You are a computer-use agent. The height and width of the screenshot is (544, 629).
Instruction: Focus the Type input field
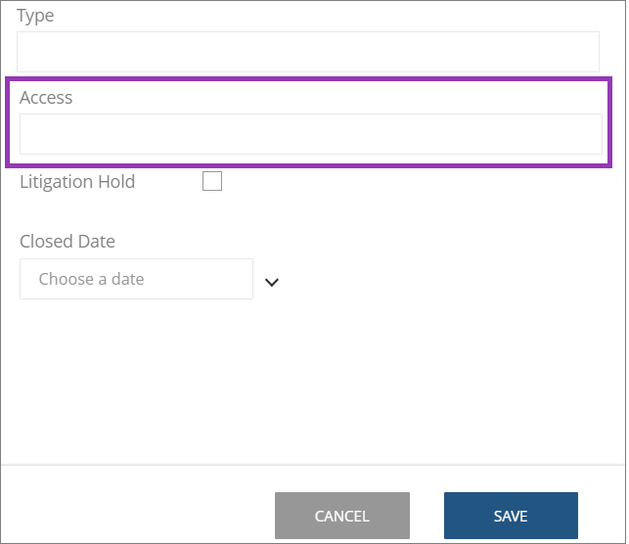point(308,52)
